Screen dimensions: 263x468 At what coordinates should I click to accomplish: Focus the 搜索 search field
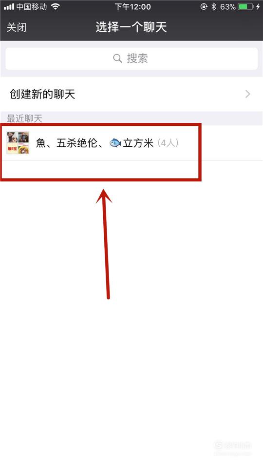pos(131,58)
